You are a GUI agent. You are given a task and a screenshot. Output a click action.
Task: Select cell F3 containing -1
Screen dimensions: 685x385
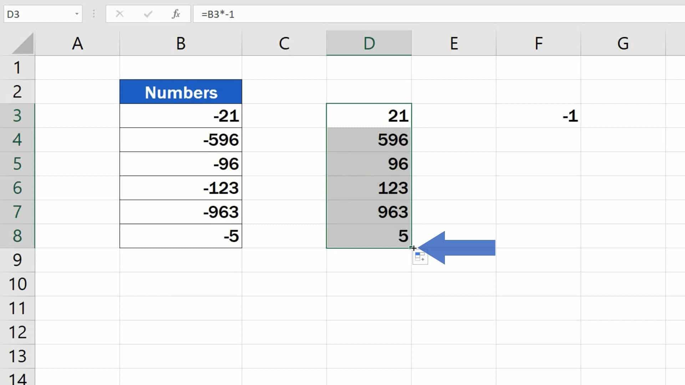[x=538, y=115]
